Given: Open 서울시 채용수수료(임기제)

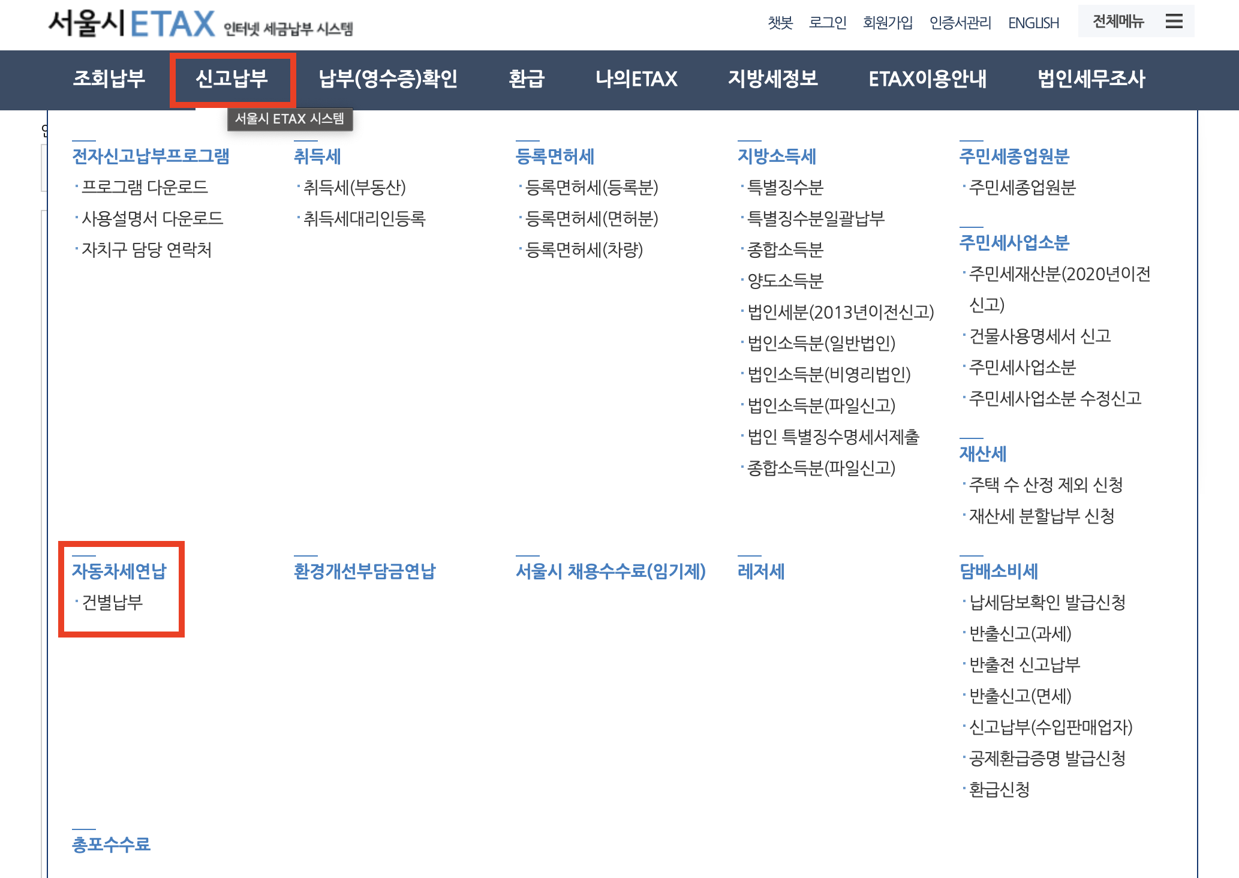Looking at the screenshot, I should pos(611,572).
